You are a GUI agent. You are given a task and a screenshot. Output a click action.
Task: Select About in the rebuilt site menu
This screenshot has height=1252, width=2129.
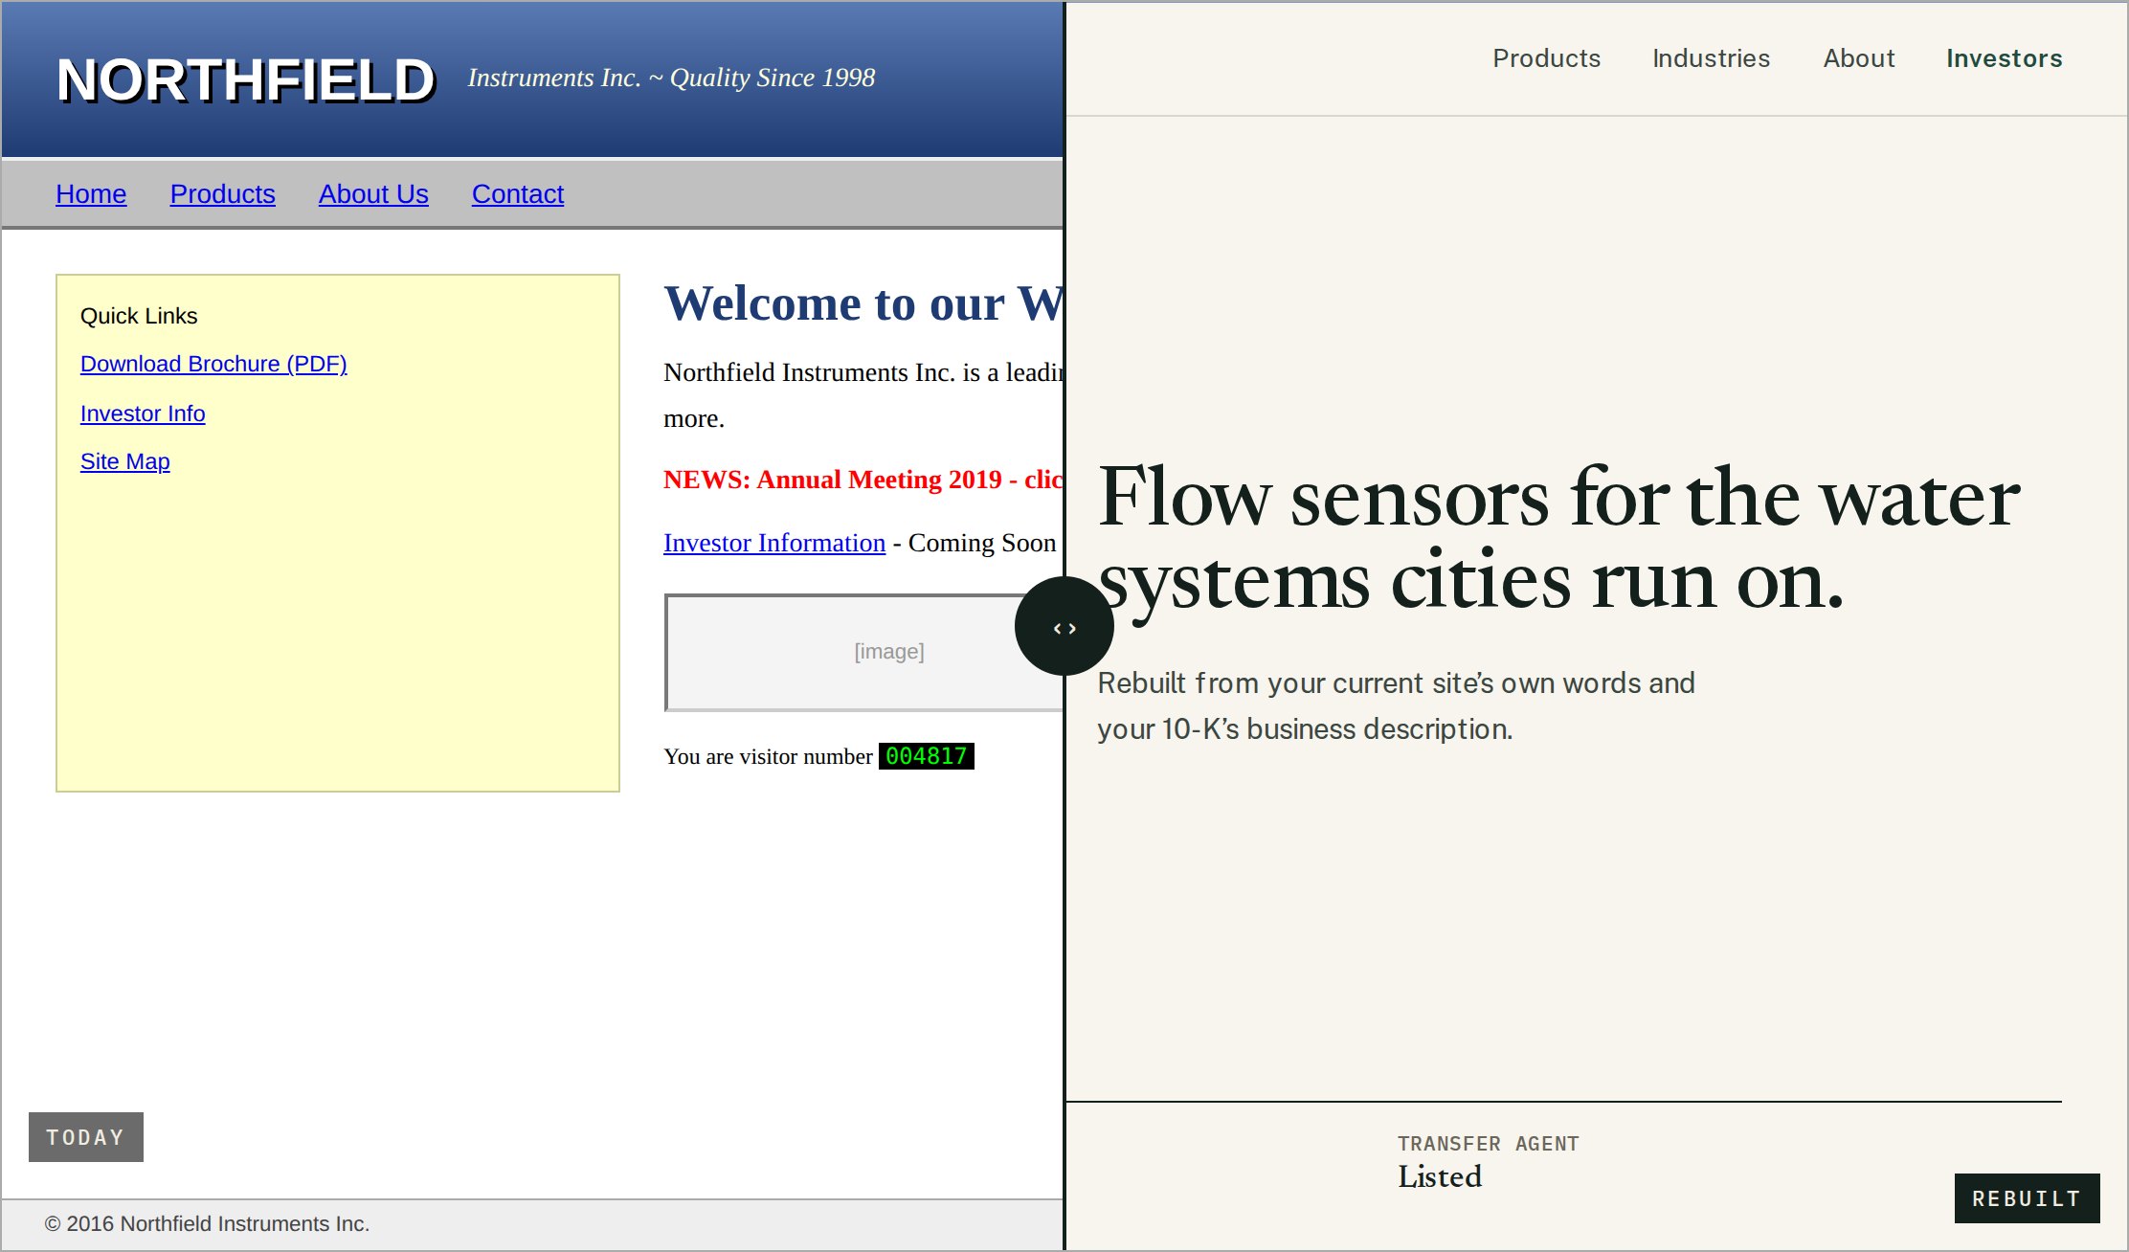click(x=1858, y=58)
